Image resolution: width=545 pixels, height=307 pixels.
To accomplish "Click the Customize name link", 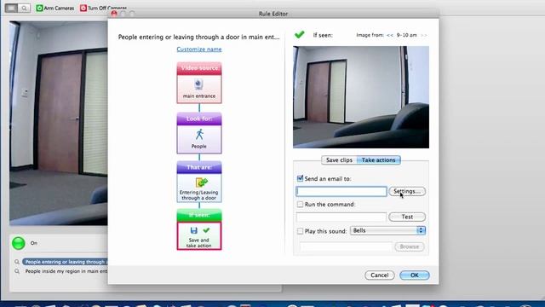I will (x=199, y=49).
